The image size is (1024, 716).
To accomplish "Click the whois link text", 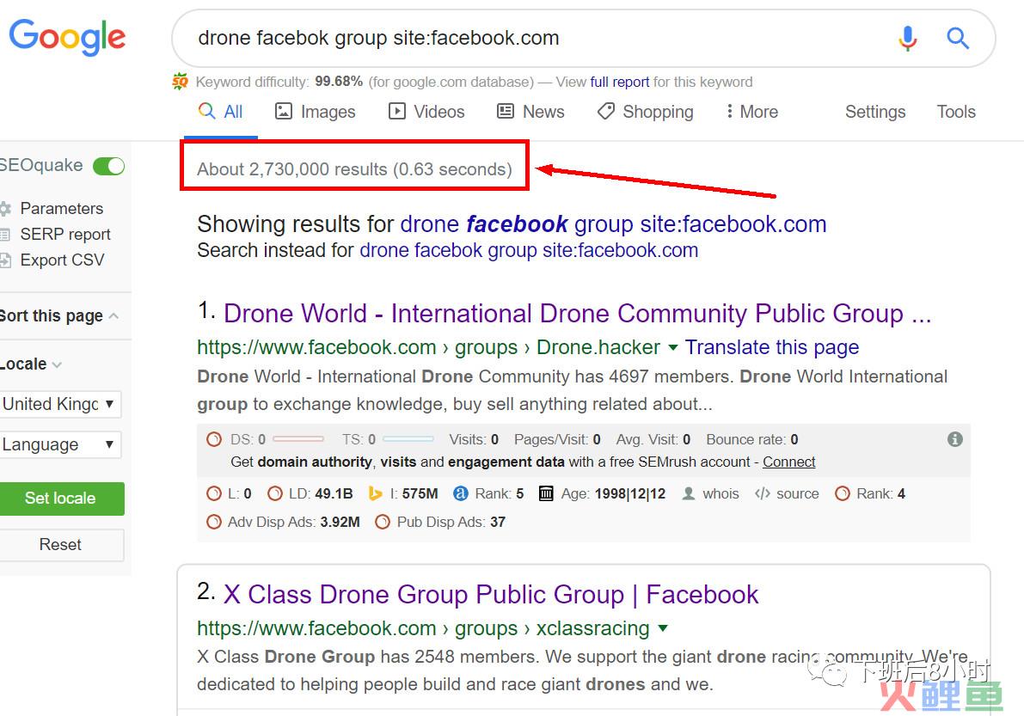I will point(721,493).
